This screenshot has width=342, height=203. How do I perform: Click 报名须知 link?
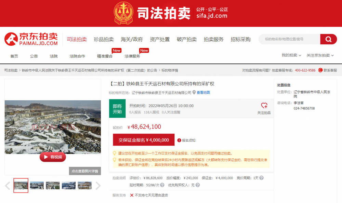coord(189,140)
